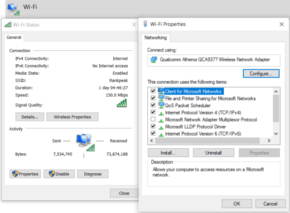Click Cancel in Wi-Fi Properties

coord(270,204)
